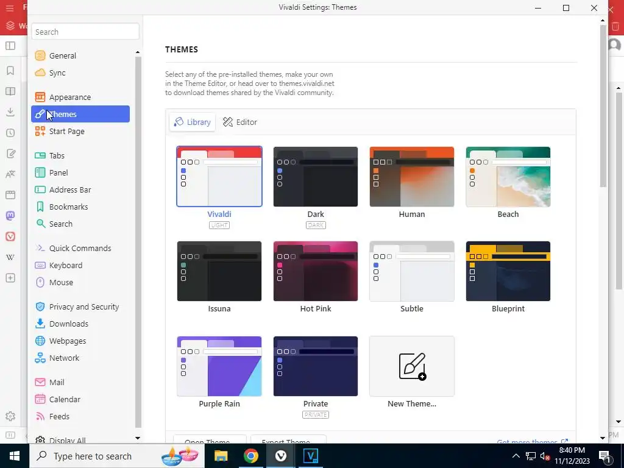Open Reading List panel in browser sidebar
This screenshot has height=468, width=624.
coord(10,91)
